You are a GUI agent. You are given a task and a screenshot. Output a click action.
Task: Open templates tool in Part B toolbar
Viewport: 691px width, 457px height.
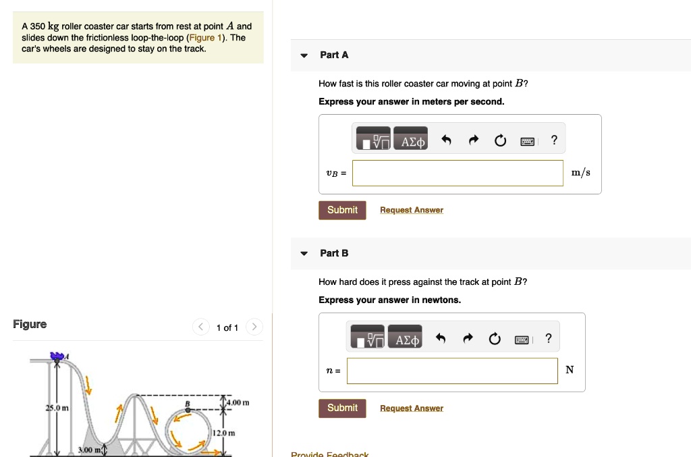[366, 339]
